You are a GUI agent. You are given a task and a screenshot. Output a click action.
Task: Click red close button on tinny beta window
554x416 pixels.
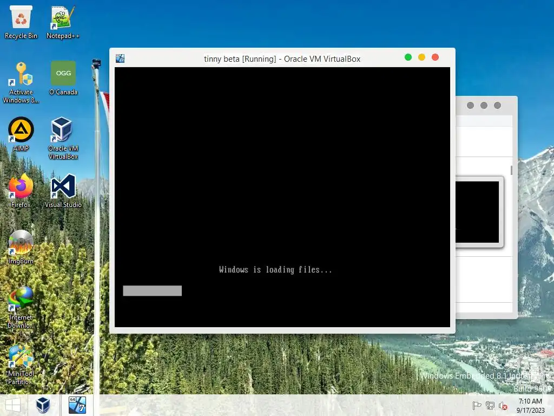436,57
